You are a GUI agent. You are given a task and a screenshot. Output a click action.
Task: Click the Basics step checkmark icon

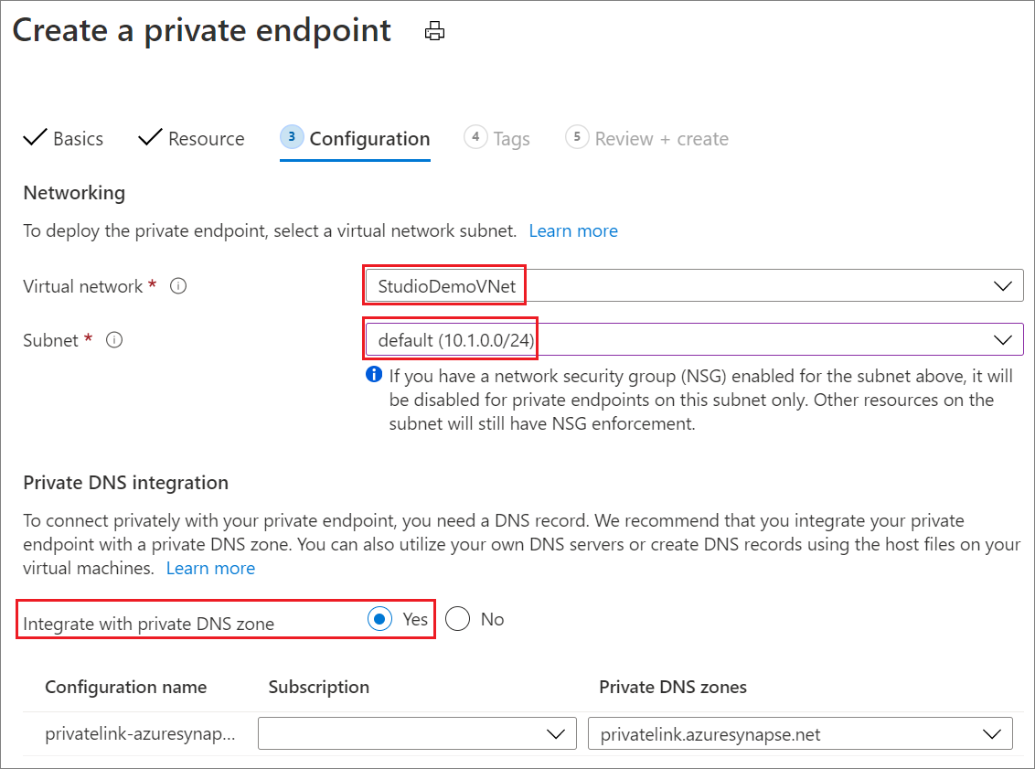tap(35, 138)
